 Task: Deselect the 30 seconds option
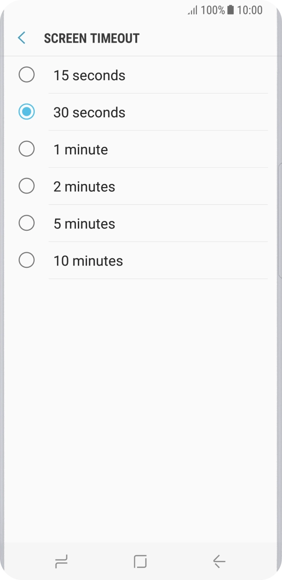26,112
